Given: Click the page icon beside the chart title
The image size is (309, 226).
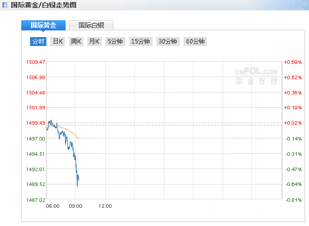Looking at the screenshot, I should pyautogui.click(x=5, y=5).
